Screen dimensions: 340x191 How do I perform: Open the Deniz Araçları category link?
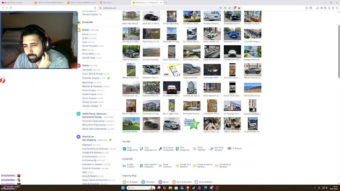coord(90,98)
